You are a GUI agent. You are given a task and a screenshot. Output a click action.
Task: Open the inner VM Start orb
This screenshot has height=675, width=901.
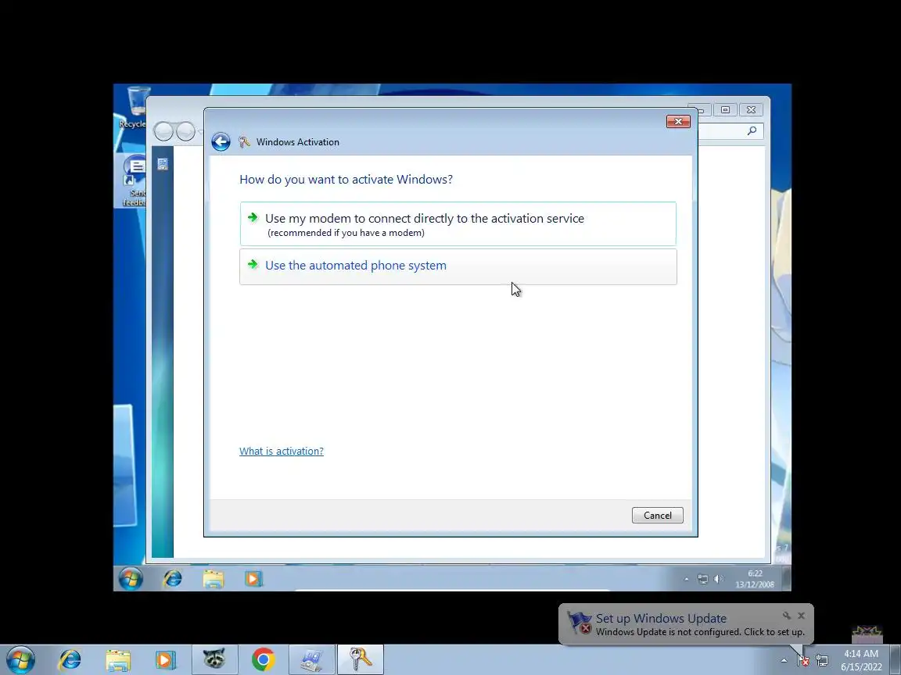[131, 578]
